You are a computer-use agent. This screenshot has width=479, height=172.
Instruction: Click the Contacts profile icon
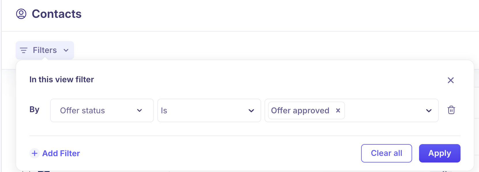pyautogui.click(x=21, y=14)
